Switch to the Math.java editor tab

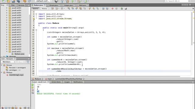[x=83, y=5]
